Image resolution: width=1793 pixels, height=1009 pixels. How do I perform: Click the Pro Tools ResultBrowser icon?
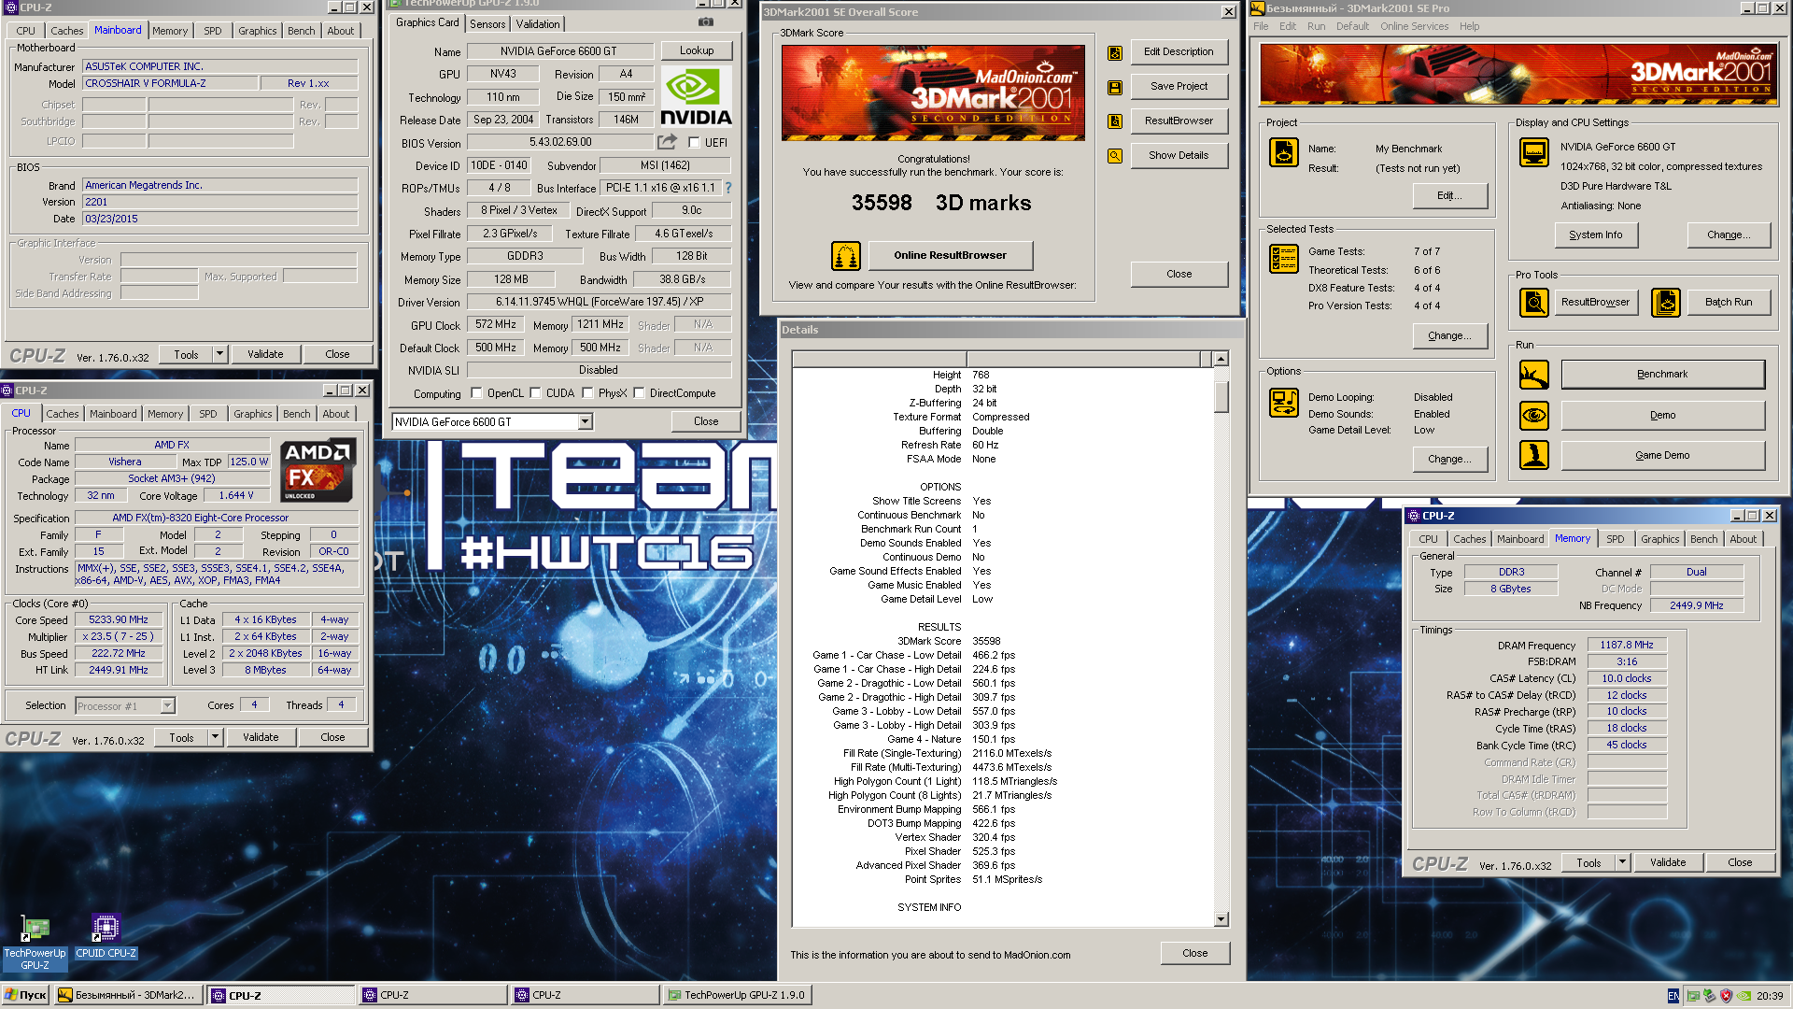pos(1534,302)
